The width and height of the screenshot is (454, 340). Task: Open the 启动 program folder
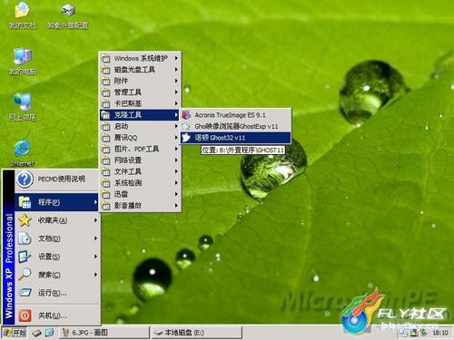[140, 126]
